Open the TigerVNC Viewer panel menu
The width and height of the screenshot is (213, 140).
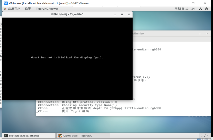[47, 9]
